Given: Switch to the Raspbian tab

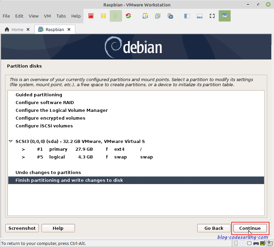Looking at the screenshot, I should pos(55,29).
